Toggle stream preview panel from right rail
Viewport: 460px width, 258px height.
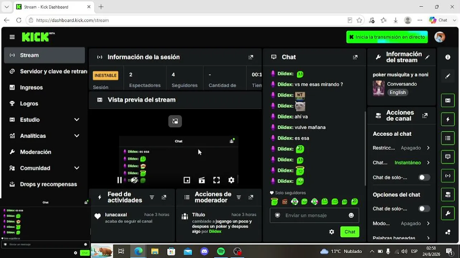[448, 100]
